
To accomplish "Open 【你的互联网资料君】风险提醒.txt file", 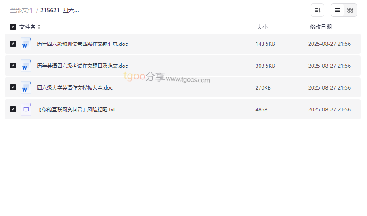I will tap(76, 109).
